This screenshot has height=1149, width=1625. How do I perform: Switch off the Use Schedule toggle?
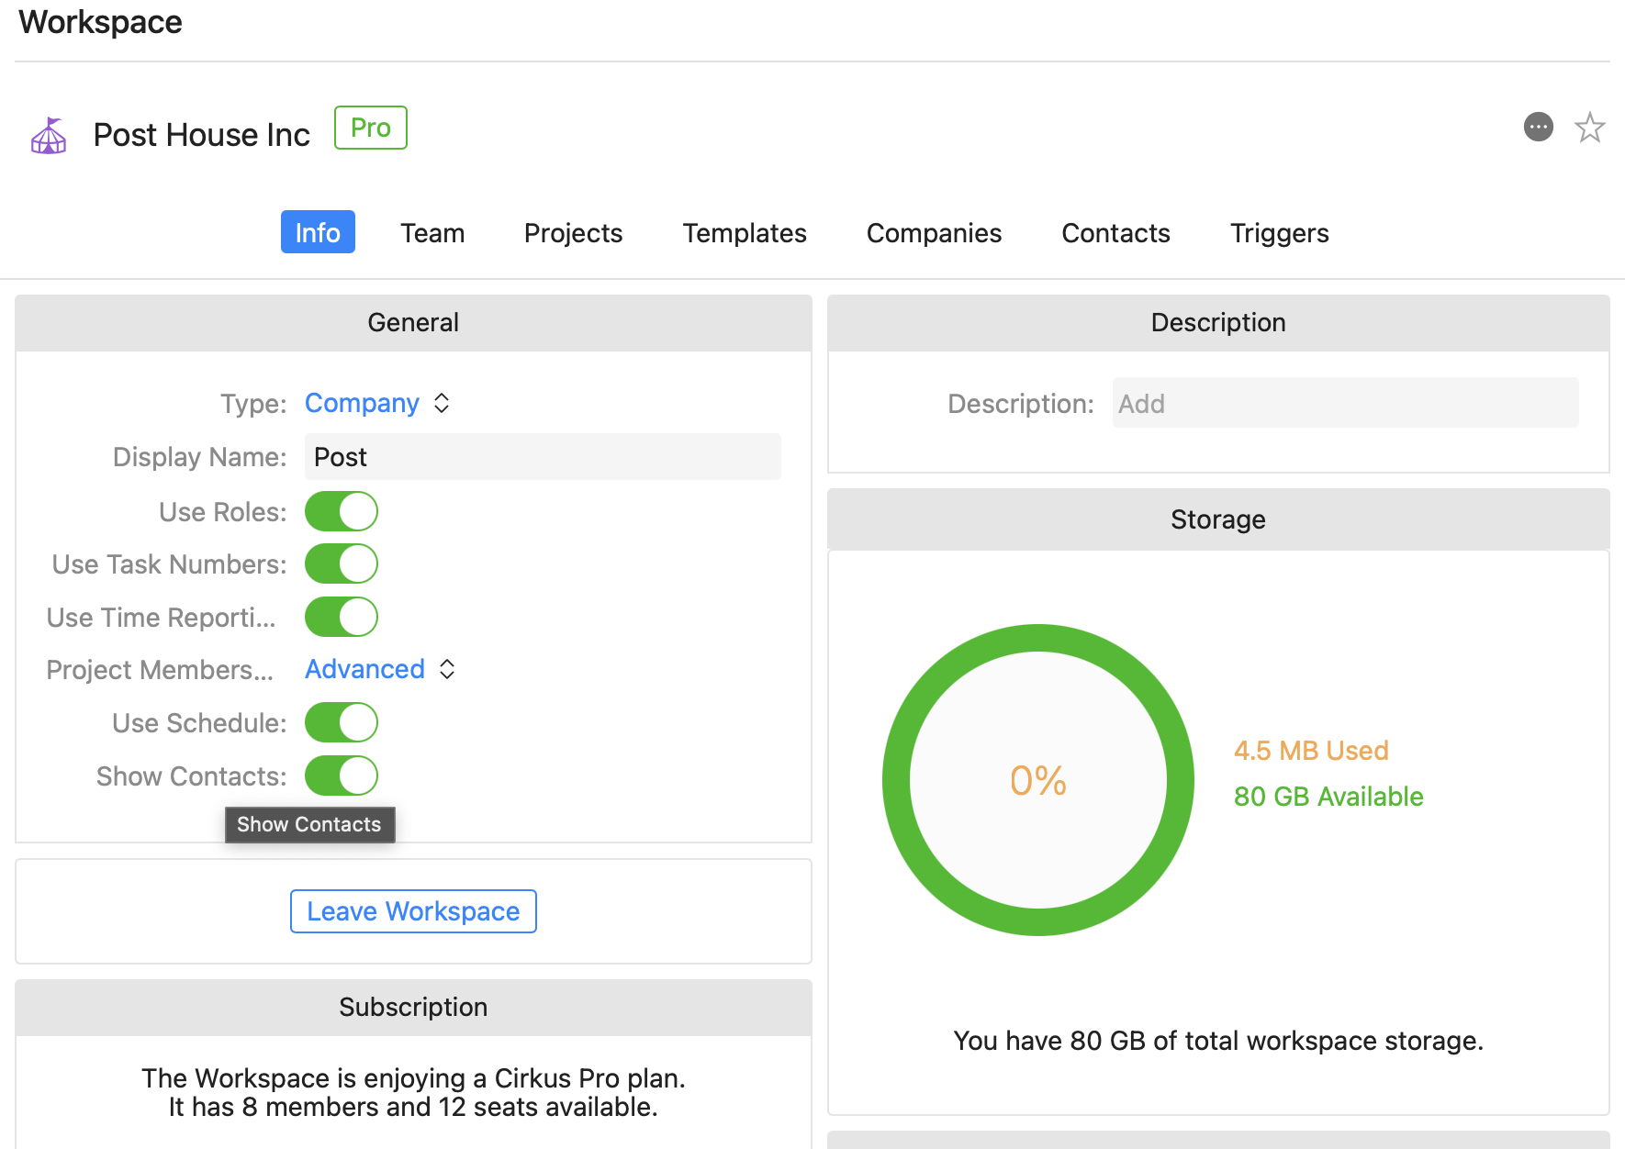click(342, 722)
